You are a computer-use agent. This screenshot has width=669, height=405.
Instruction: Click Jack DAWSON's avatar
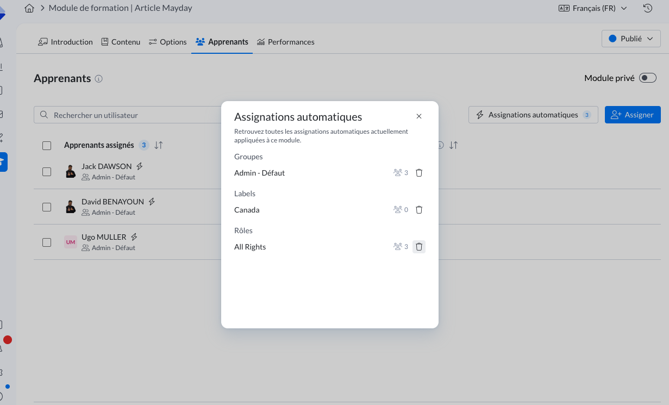[71, 171]
